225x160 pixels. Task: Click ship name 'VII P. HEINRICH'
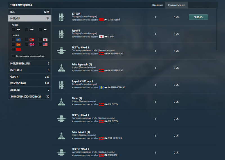(115, 138)
